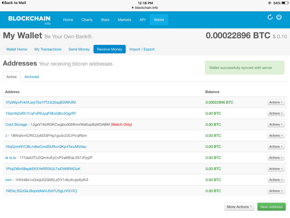Screen dimensions: 290x218
Task: Click the Address column header
Action: pos(12,92)
